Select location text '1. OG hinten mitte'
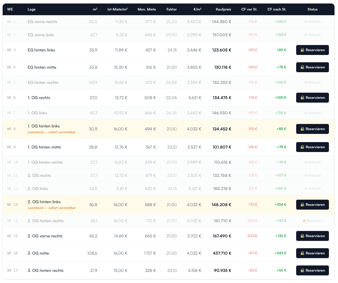Screen dimensions: 338x283 pyautogui.click(x=44, y=147)
